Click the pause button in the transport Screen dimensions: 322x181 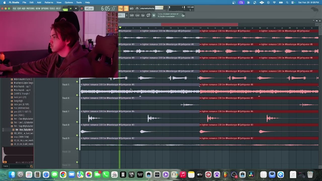pyautogui.click(x=70, y=9)
